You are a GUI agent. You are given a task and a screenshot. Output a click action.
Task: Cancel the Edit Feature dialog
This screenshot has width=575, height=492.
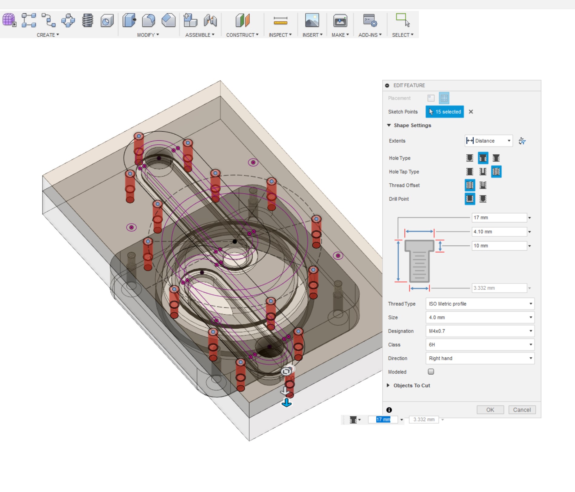(x=522, y=410)
